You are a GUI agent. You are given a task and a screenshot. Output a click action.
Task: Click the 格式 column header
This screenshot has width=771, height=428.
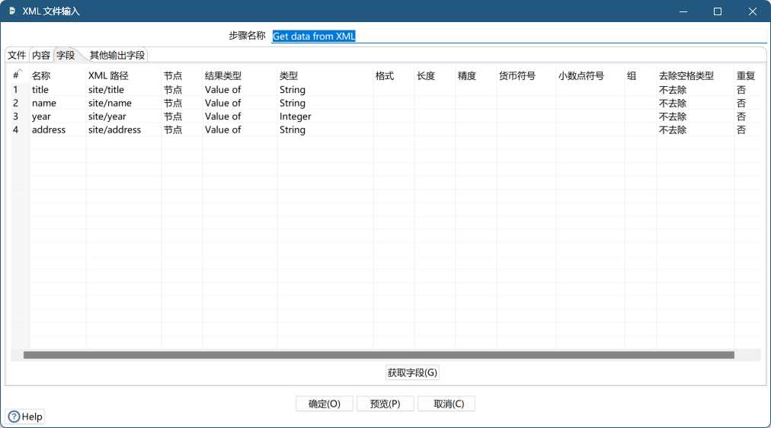(393, 75)
